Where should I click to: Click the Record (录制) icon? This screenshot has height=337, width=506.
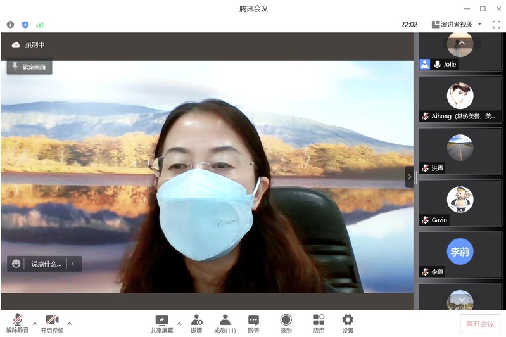[286, 323]
